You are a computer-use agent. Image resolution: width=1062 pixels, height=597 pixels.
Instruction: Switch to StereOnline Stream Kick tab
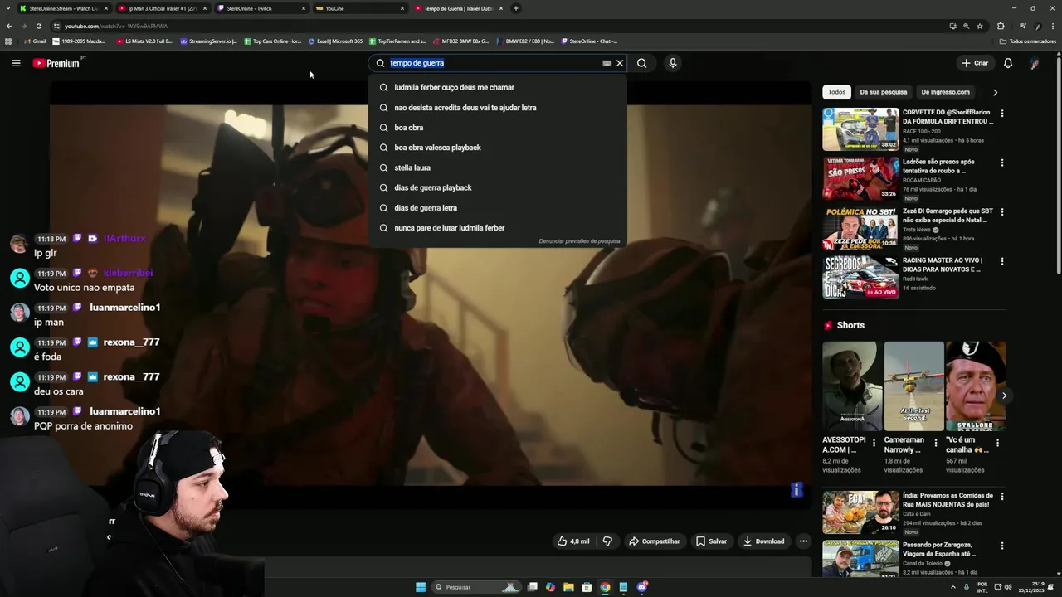click(x=63, y=8)
